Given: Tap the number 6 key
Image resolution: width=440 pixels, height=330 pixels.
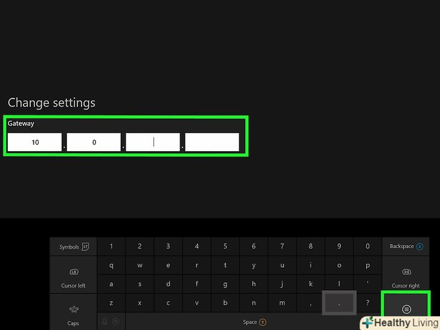Looking at the screenshot, I should coord(254,247).
